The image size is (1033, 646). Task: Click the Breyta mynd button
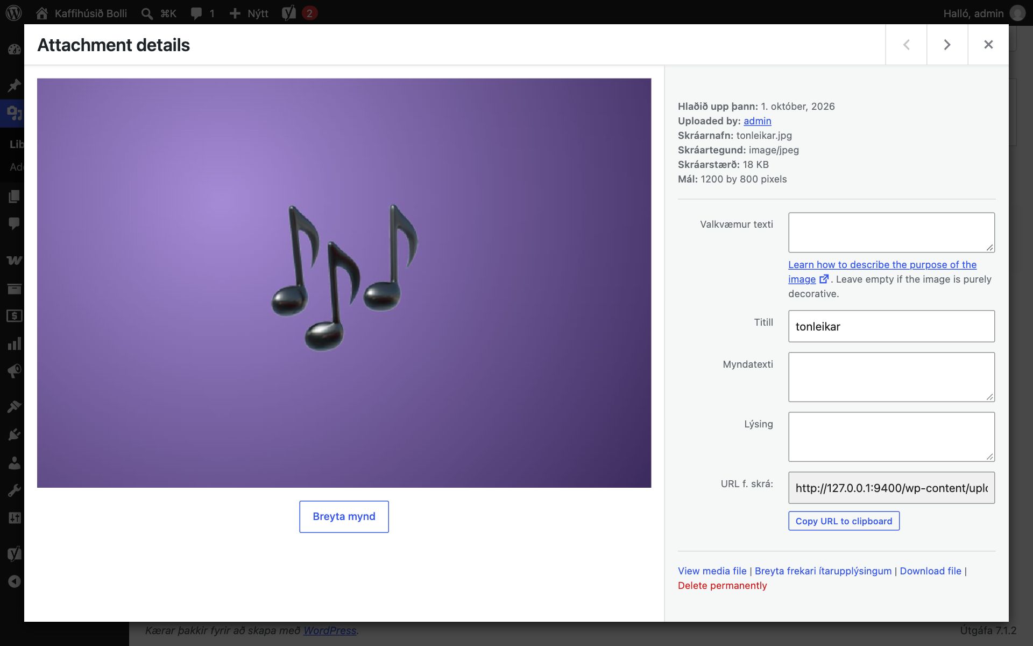(x=344, y=517)
